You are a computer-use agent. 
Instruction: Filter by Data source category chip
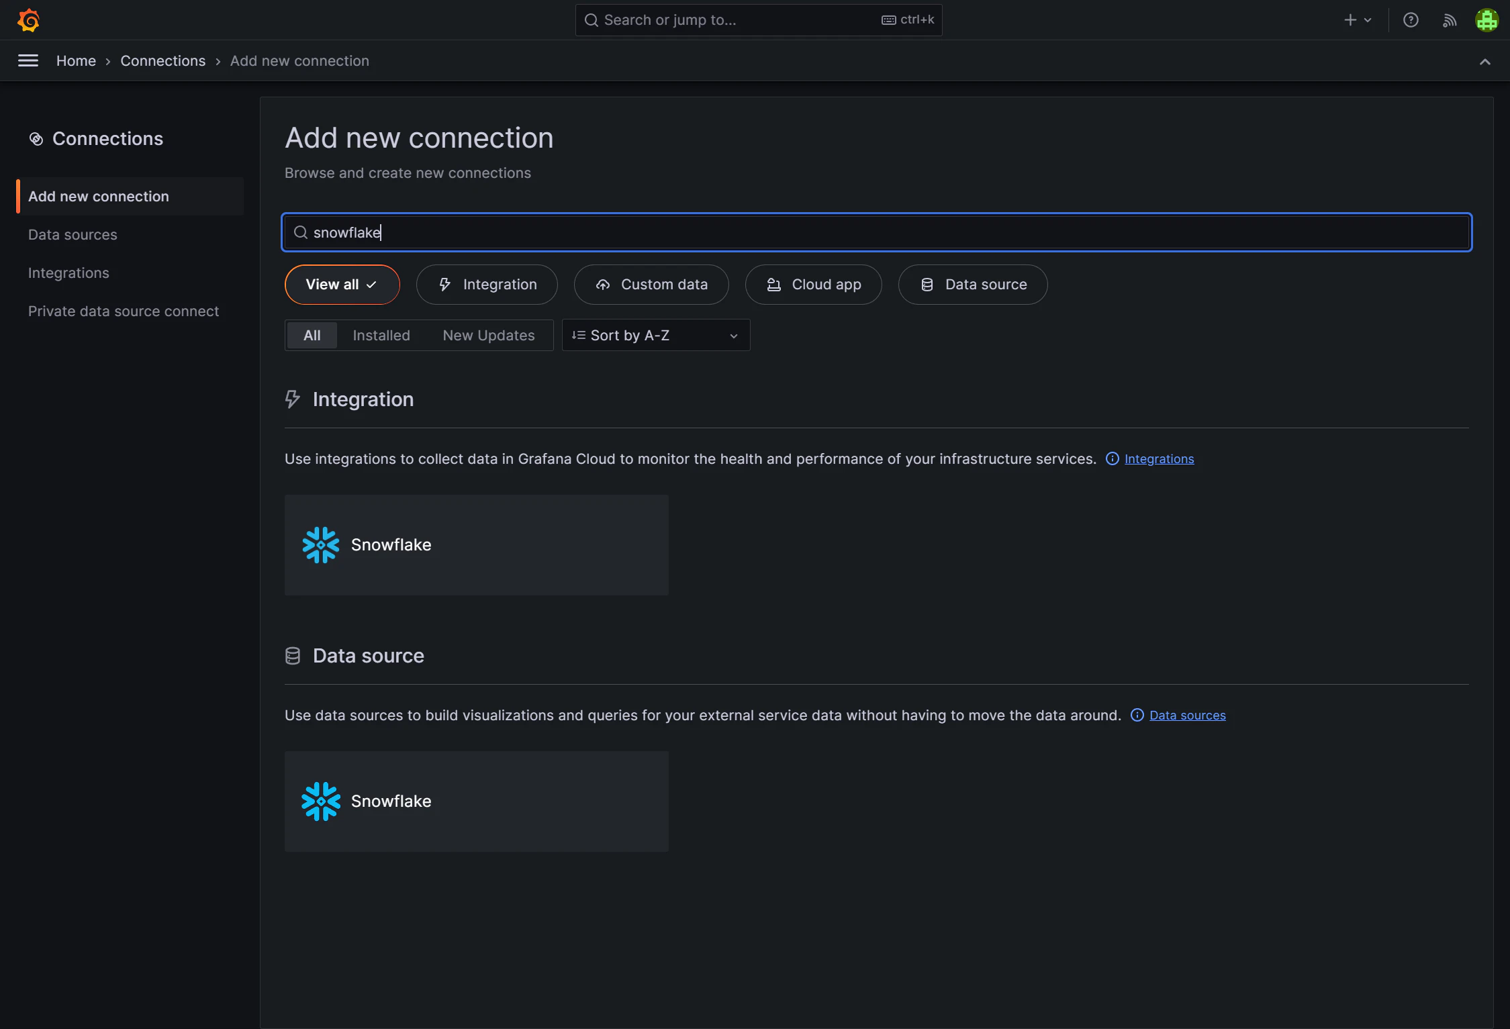[x=973, y=285]
